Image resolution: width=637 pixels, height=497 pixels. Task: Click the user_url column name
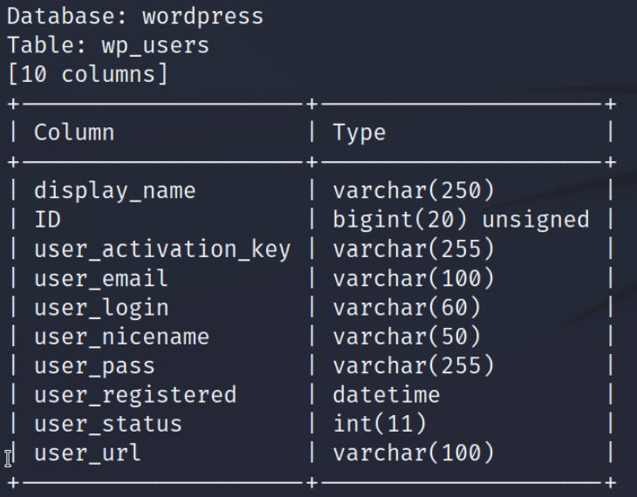87,453
